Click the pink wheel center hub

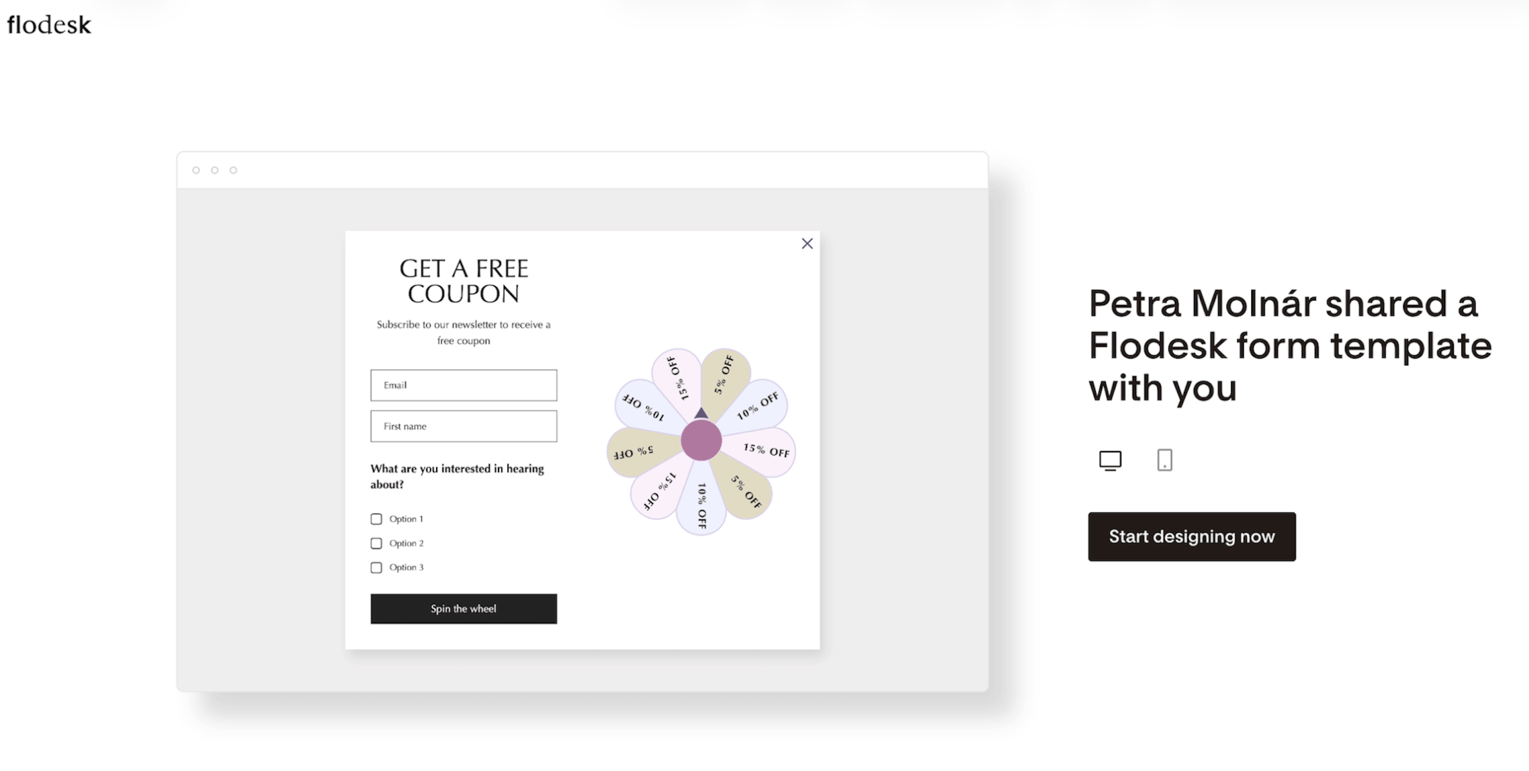(700, 441)
